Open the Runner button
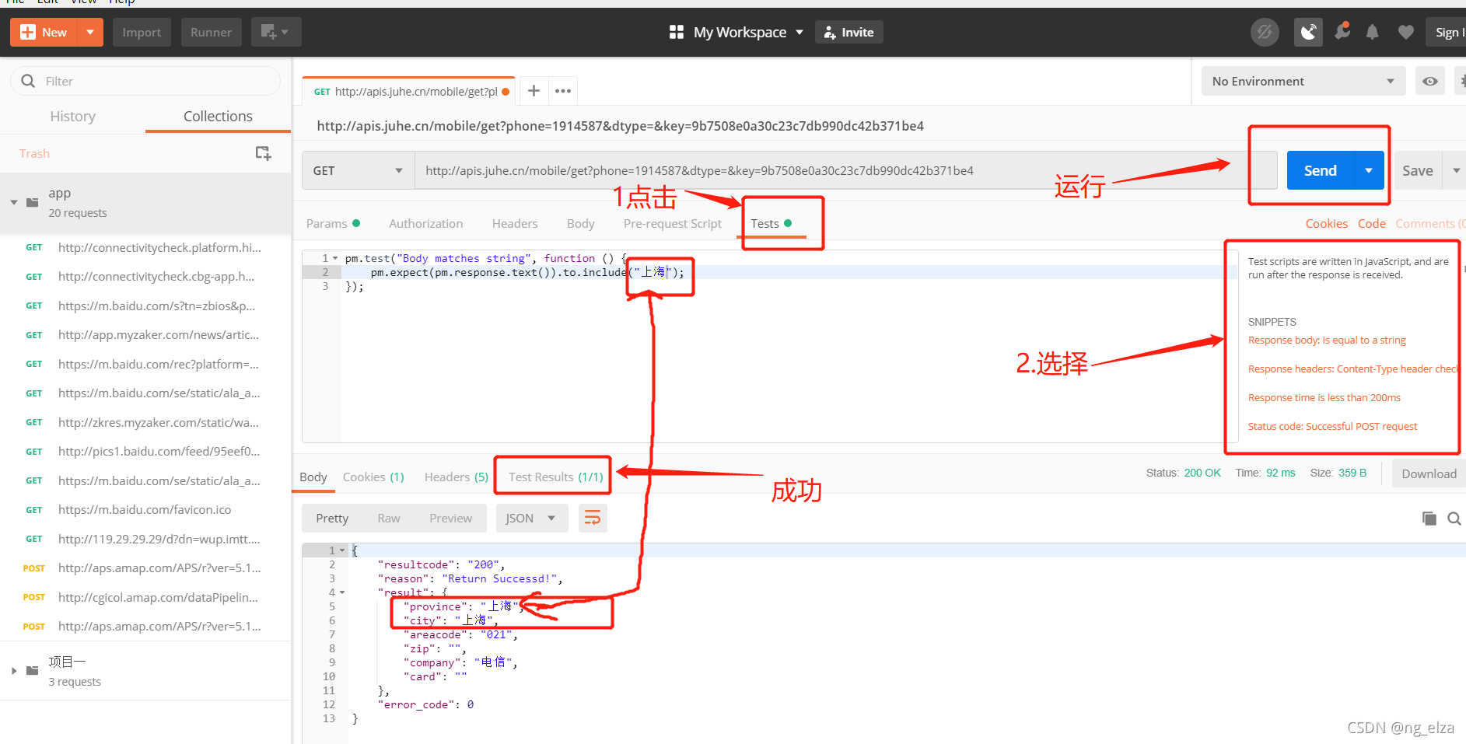This screenshot has height=744, width=1466. tap(211, 32)
